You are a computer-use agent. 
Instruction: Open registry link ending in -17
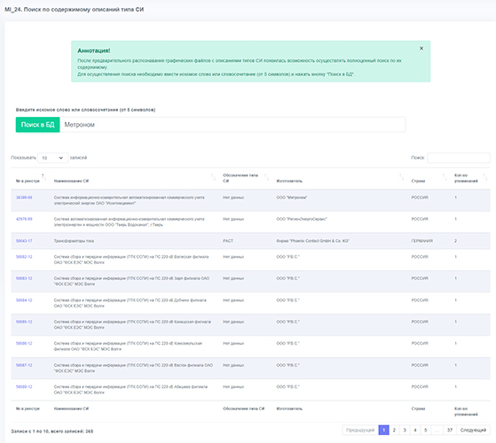(24, 241)
